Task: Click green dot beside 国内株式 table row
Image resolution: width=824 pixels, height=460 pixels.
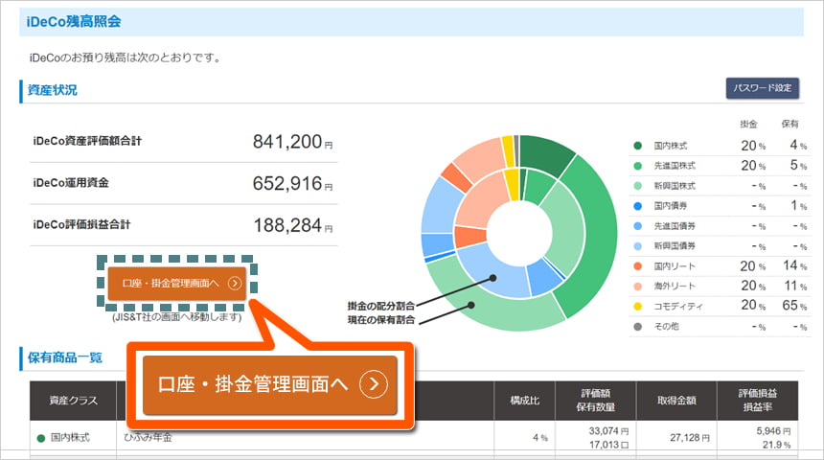Action: point(38,437)
